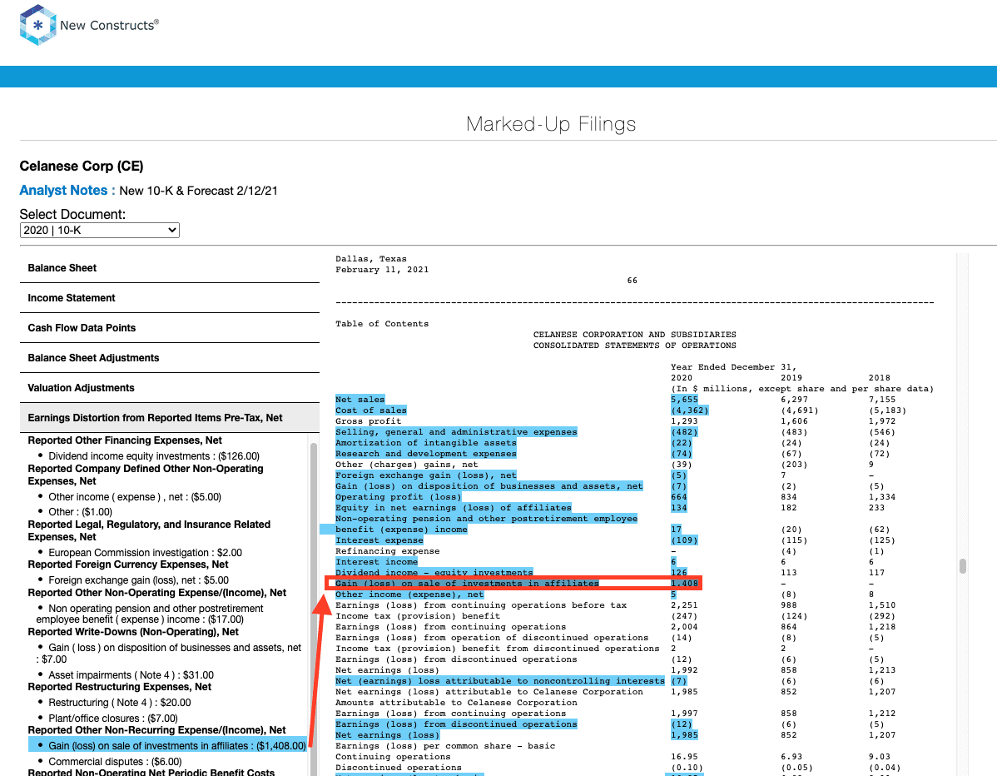This screenshot has width=997, height=776.
Task: Click highlighted Earnings (loss) from discontinued operations line
Action: coord(456,724)
